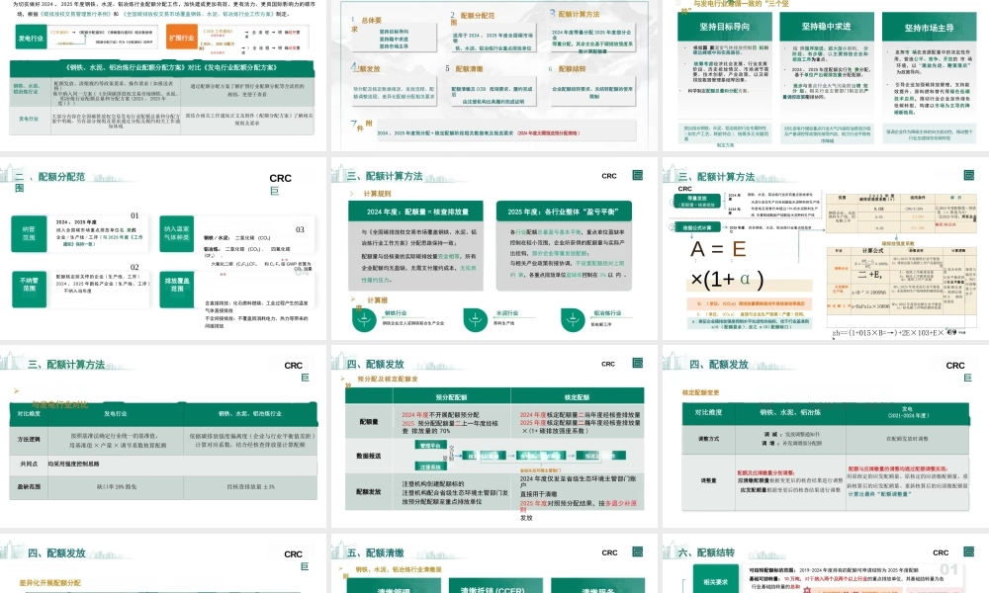The width and height of the screenshot is (989, 593).
Task: Click the 01 number badge beside 纳管范围
Action: click(134, 215)
